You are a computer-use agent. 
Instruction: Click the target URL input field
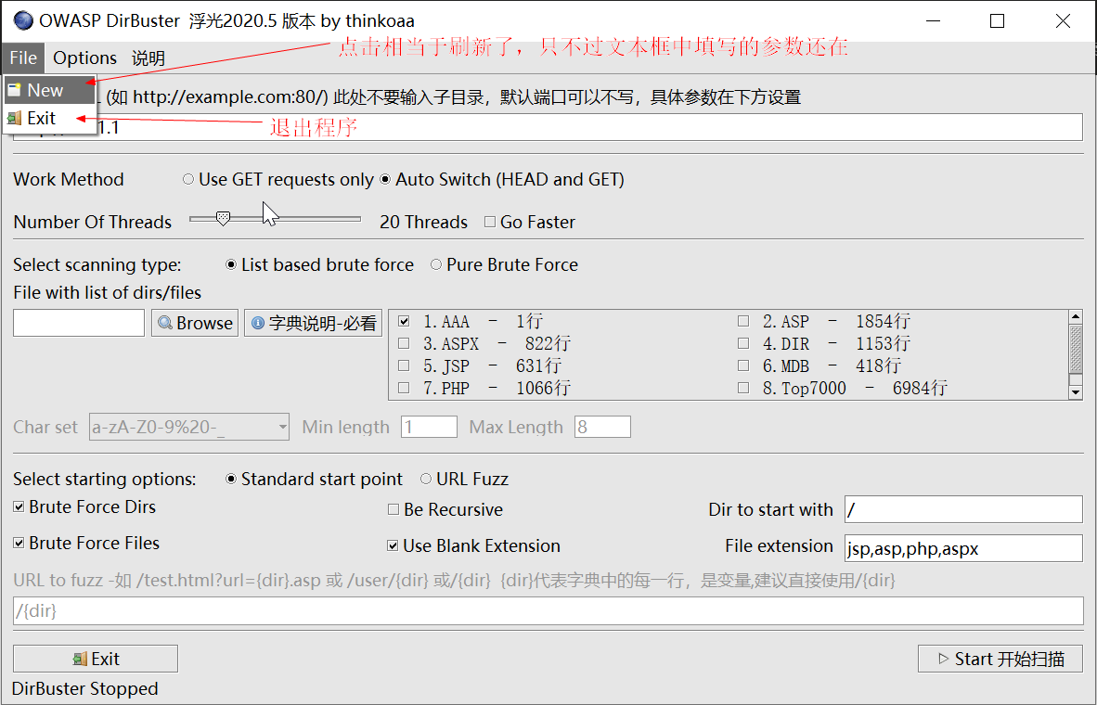tap(548, 128)
